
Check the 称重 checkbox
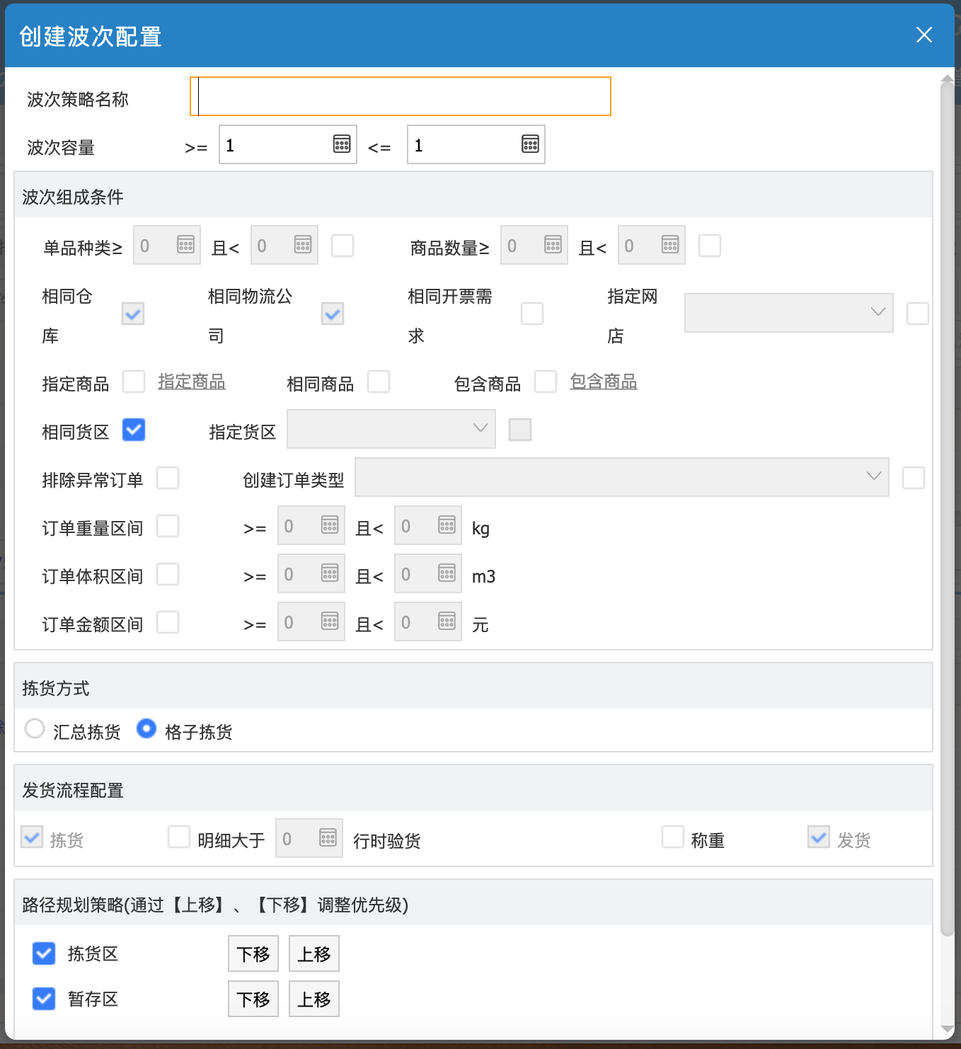pos(673,837)
